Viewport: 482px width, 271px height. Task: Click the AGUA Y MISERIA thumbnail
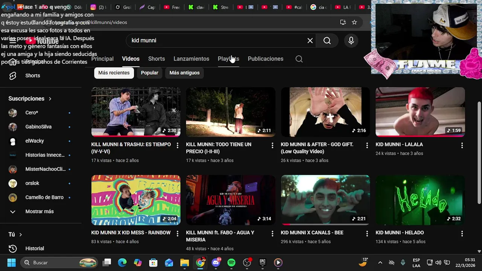coord(230,200)
